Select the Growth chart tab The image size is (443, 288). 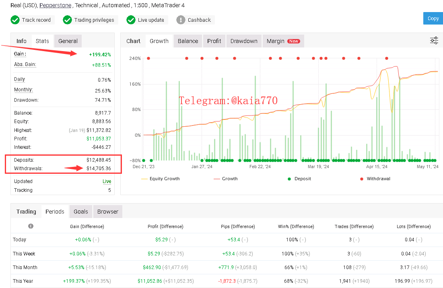[159, 41]
